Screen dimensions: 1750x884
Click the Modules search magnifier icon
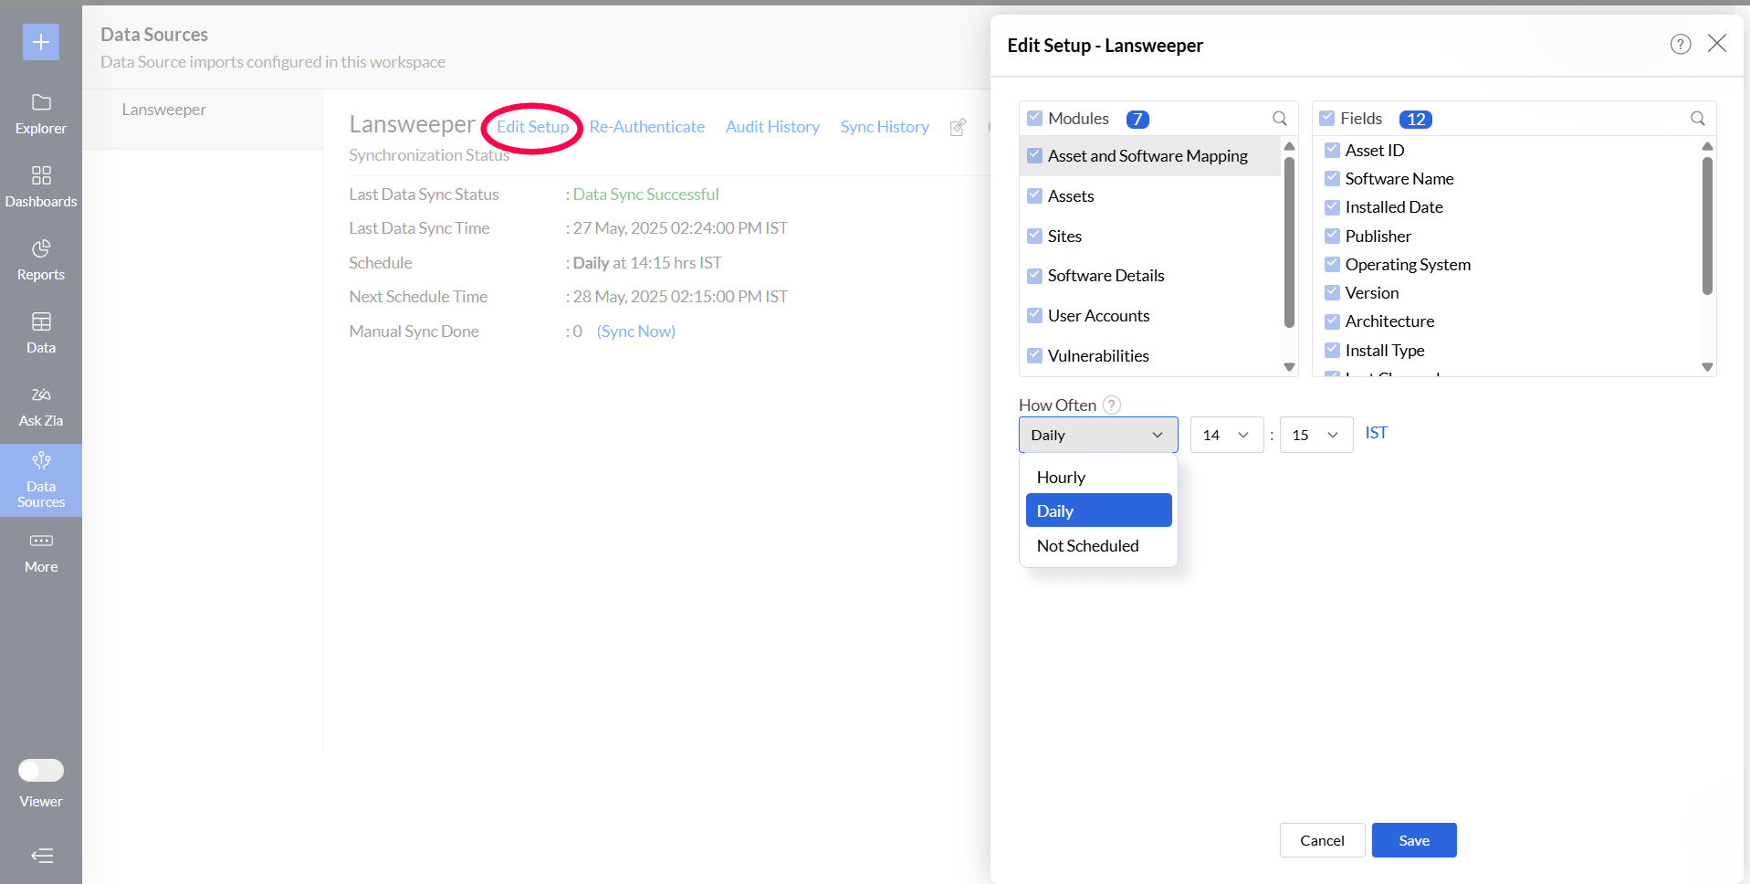pyautogui.click(x=1280, y=119)
